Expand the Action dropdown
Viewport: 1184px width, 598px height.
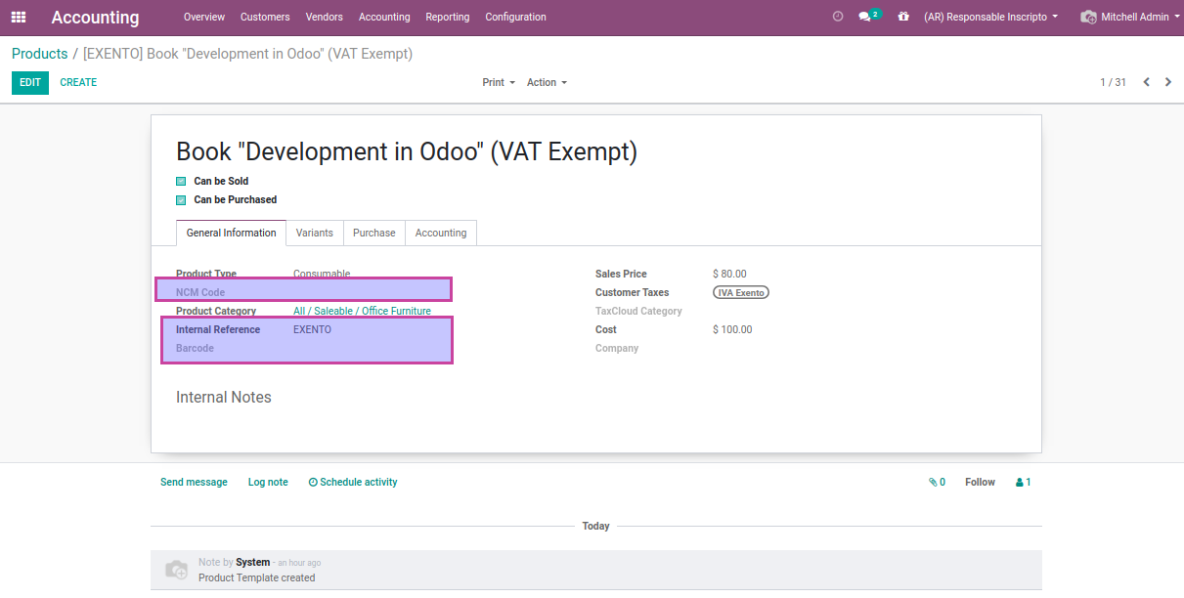(547, 82)
